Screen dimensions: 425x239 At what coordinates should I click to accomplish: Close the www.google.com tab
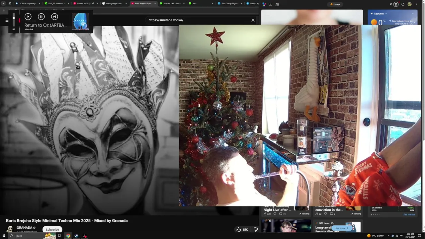pos(126,3)
